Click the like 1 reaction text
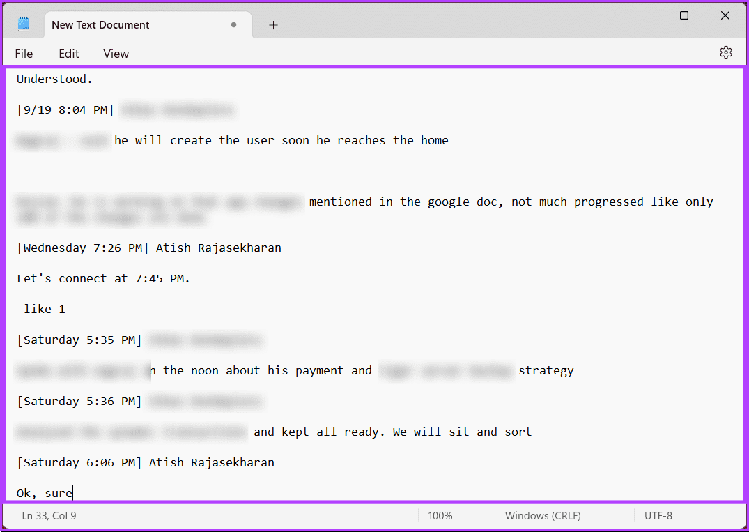The height and width of the screenshot is (532, 749). click(44, 309)
